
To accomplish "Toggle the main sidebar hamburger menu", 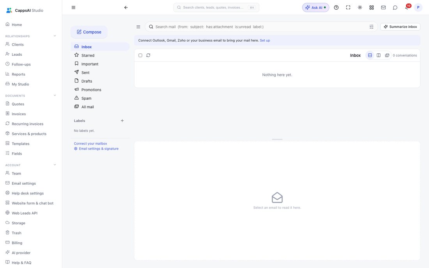I will (73, 8).
